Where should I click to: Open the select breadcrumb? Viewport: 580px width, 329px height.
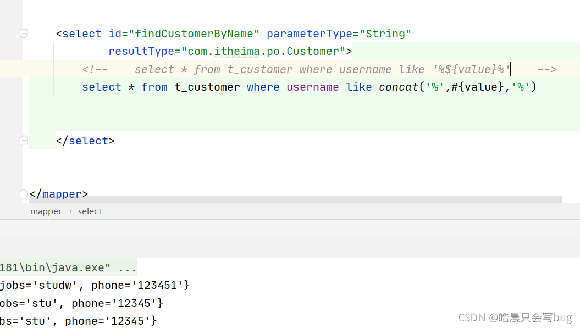tap(90, 211)
